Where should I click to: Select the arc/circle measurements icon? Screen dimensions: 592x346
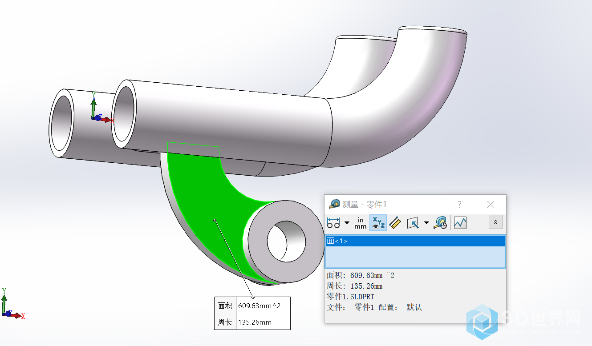tap(333, 222)
